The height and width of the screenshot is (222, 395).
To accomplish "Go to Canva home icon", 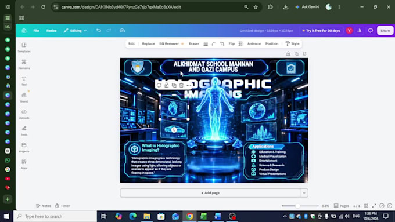I will [x=24, y=30].
